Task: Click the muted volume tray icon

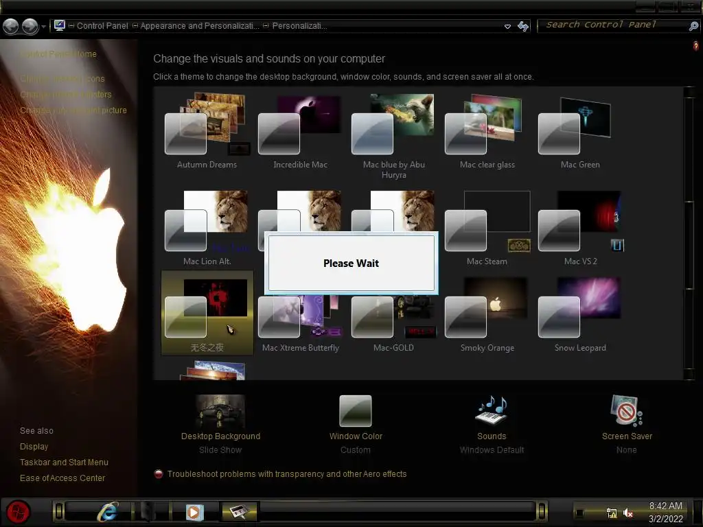Action: pyautogui.click(x=628, y=513)
